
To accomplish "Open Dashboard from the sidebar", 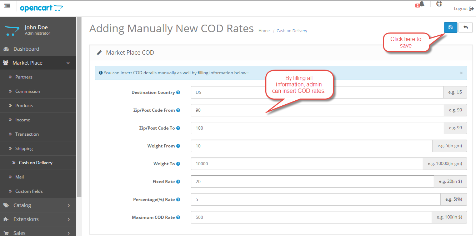I will click(26, 49).
